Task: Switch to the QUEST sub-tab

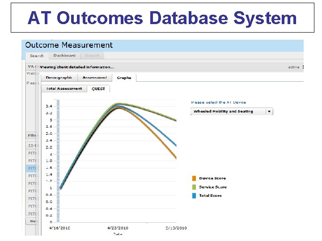Action: [x=98, y=89]
